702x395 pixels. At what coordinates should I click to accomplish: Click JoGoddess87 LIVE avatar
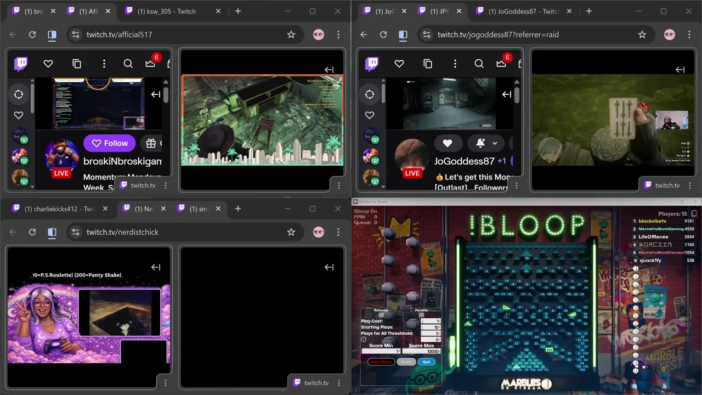pos(412,157)
